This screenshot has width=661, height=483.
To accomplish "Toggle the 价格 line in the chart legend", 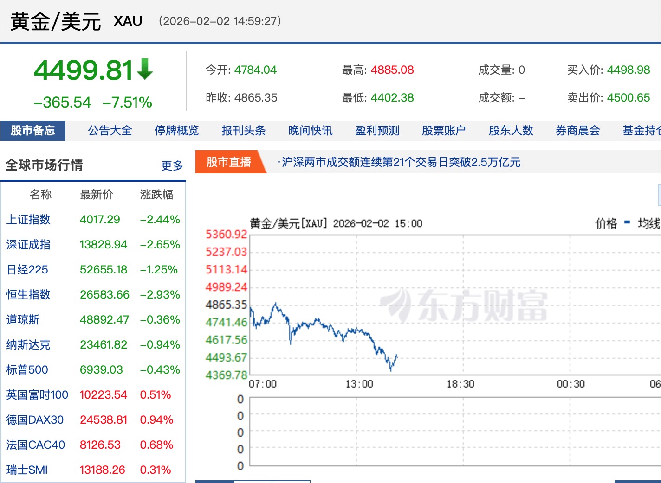I will click(x=605, y=223).
